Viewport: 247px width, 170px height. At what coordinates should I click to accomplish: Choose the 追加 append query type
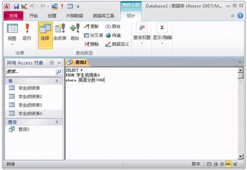75,32
